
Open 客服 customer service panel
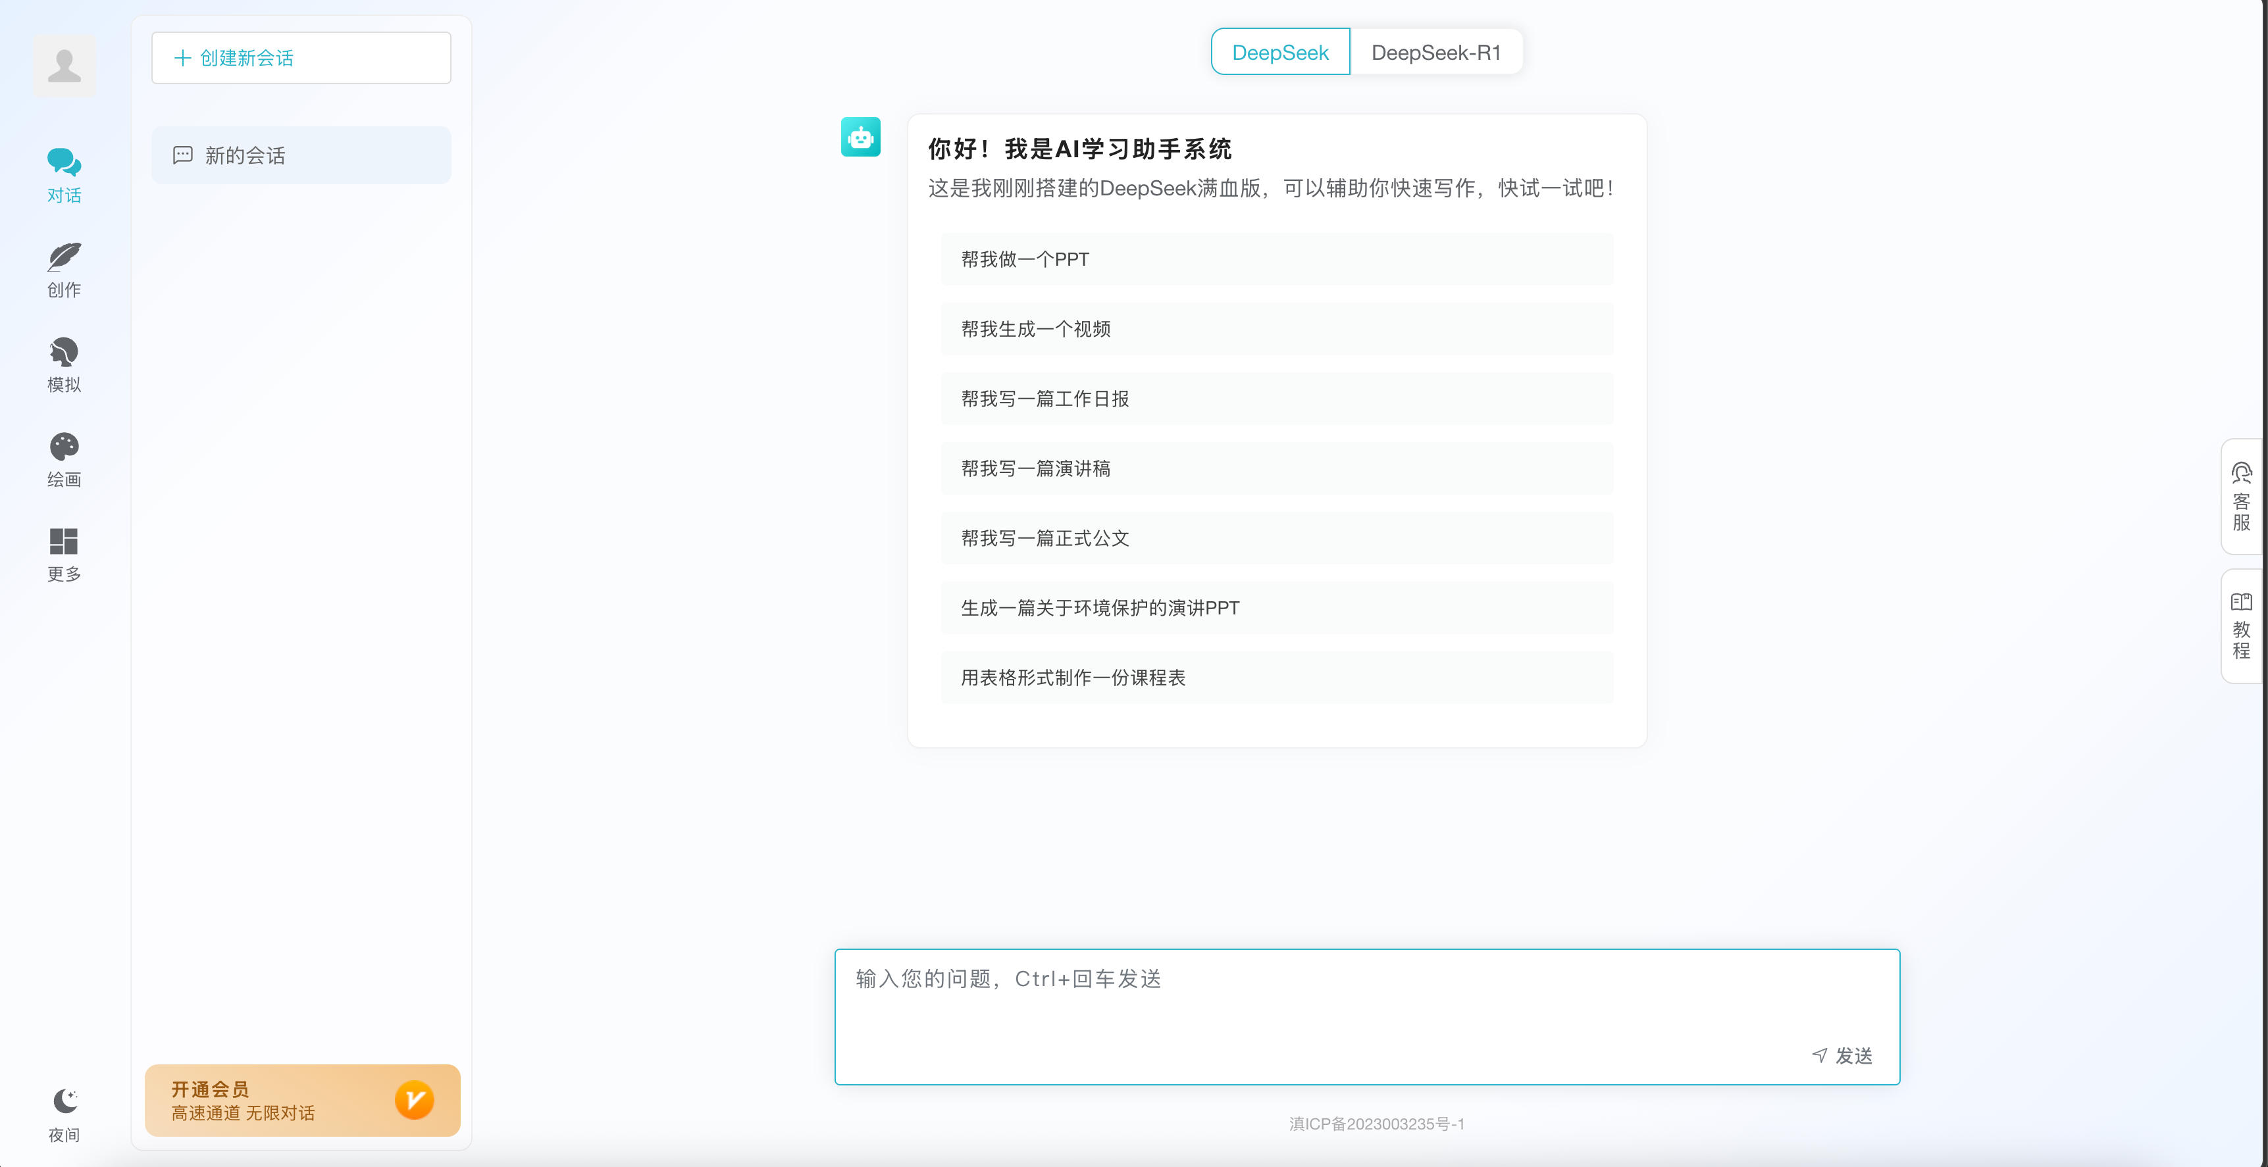2242,497
